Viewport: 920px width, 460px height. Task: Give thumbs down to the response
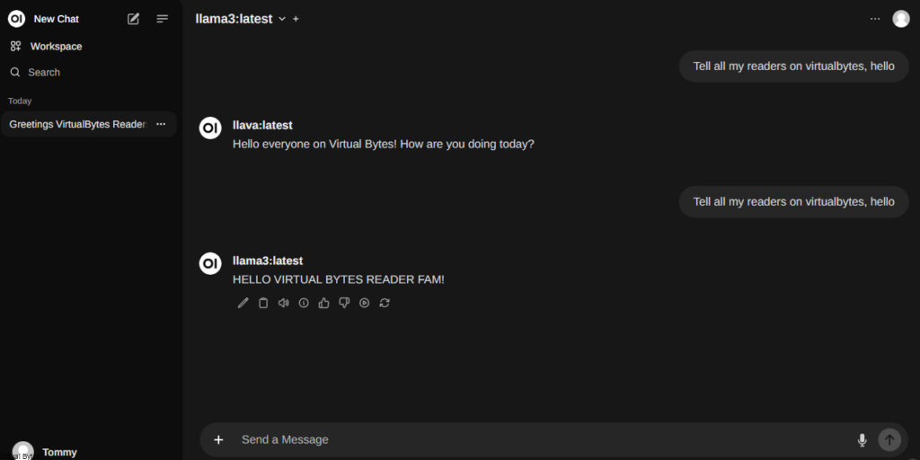[x=344, y=303]
